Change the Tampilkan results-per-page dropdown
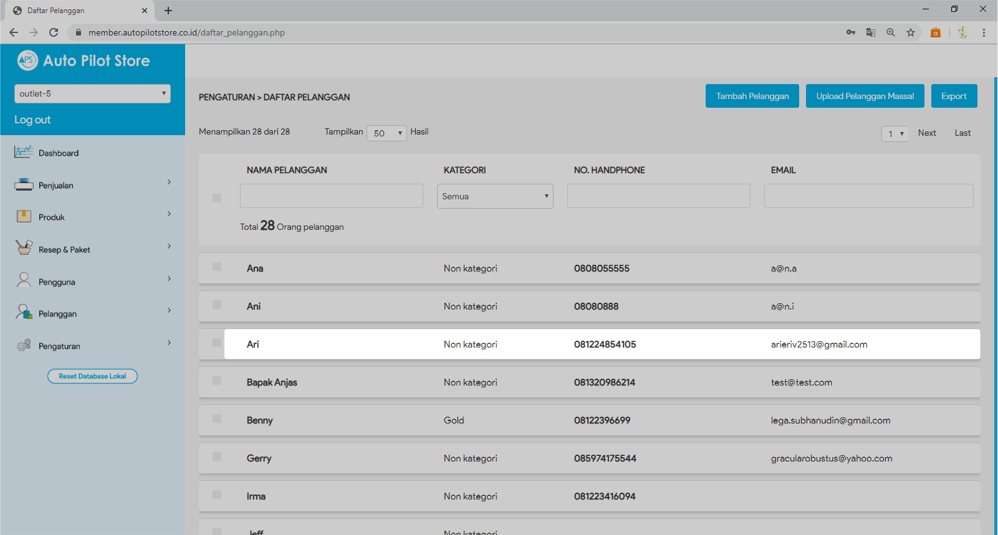The height and width of the screenshot is (535, 998). coord(386,133)
